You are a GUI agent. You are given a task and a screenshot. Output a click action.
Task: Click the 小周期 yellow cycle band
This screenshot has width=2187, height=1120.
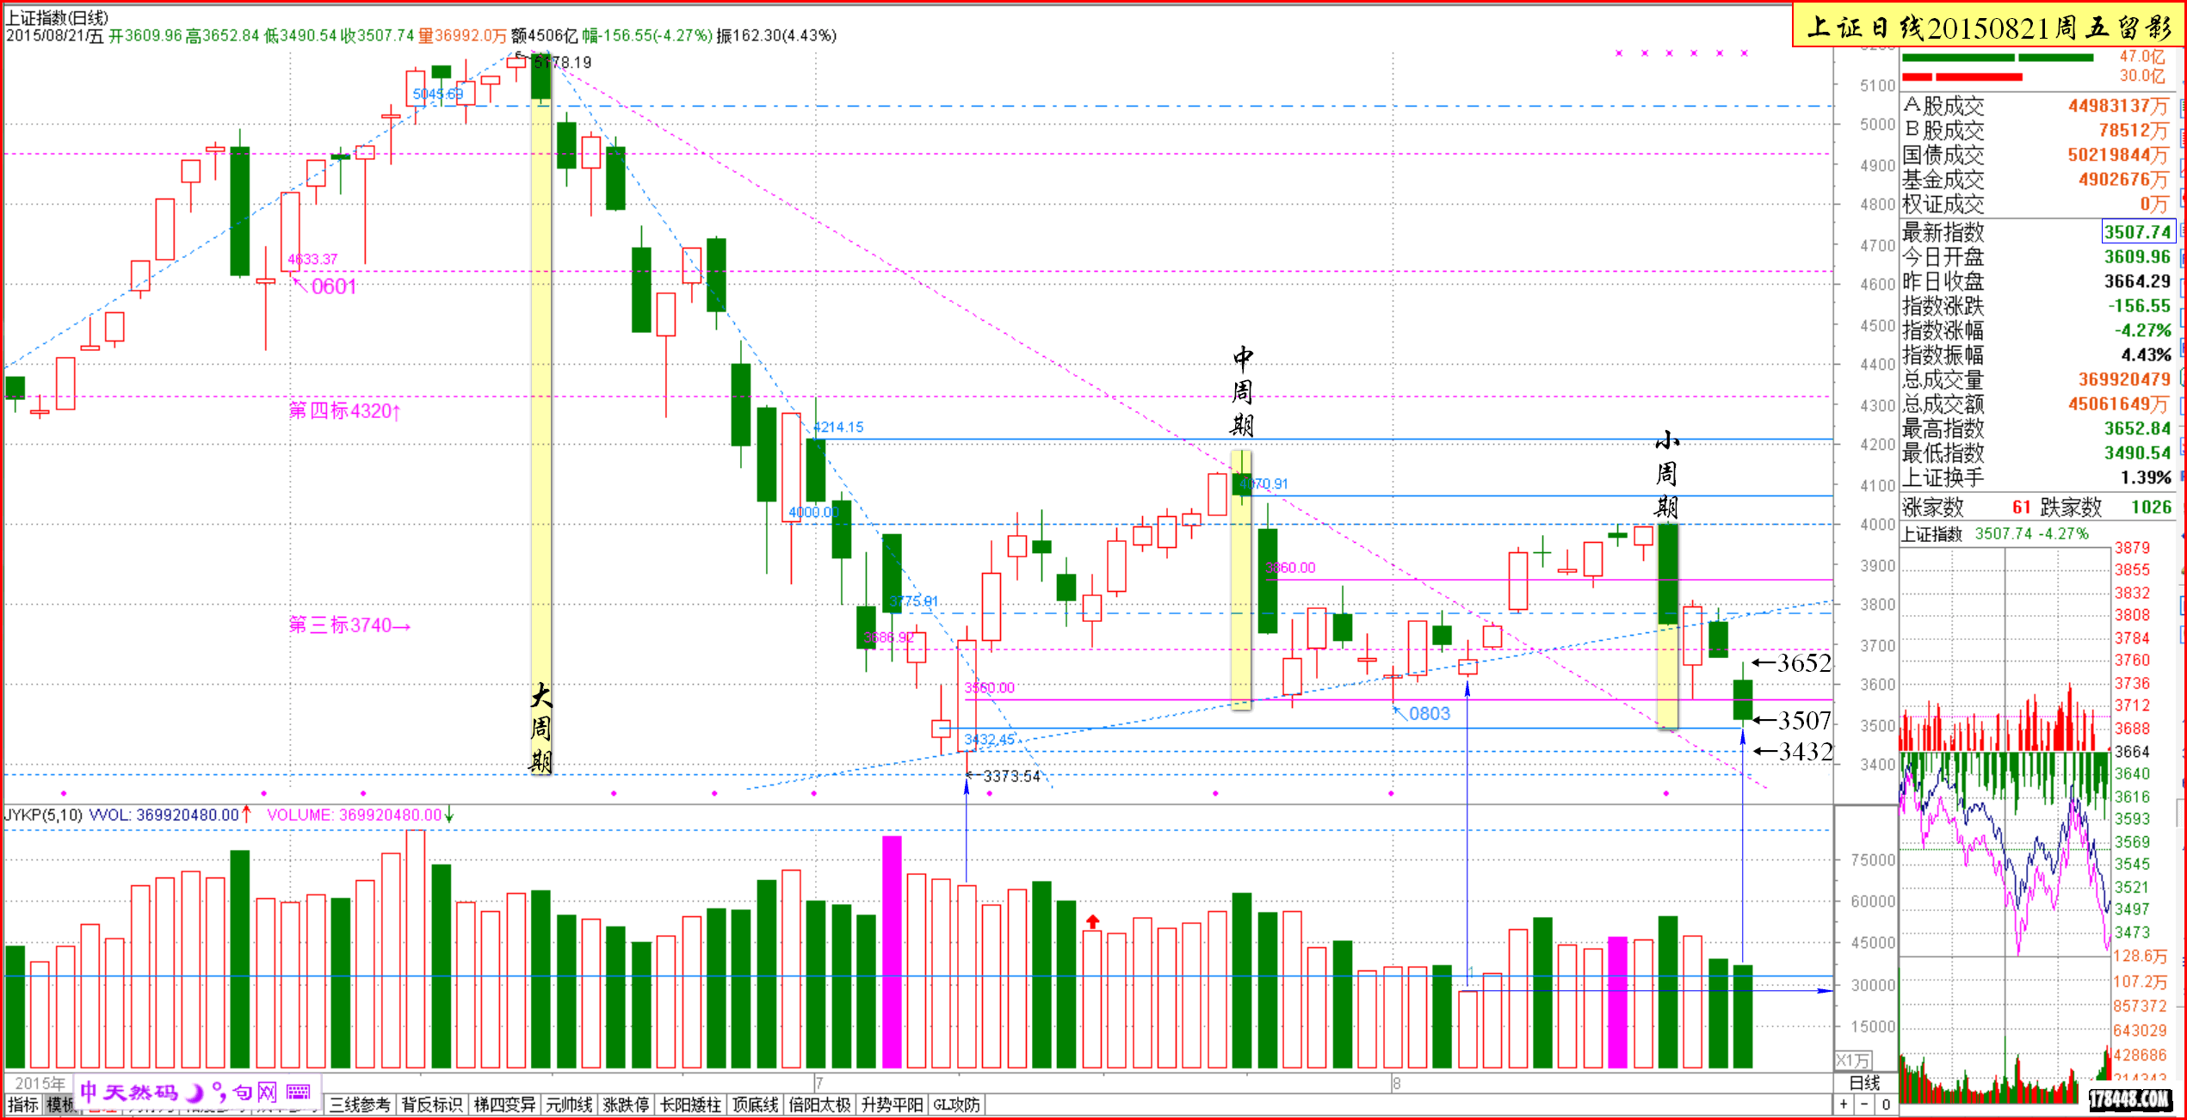coord(1668,626)
